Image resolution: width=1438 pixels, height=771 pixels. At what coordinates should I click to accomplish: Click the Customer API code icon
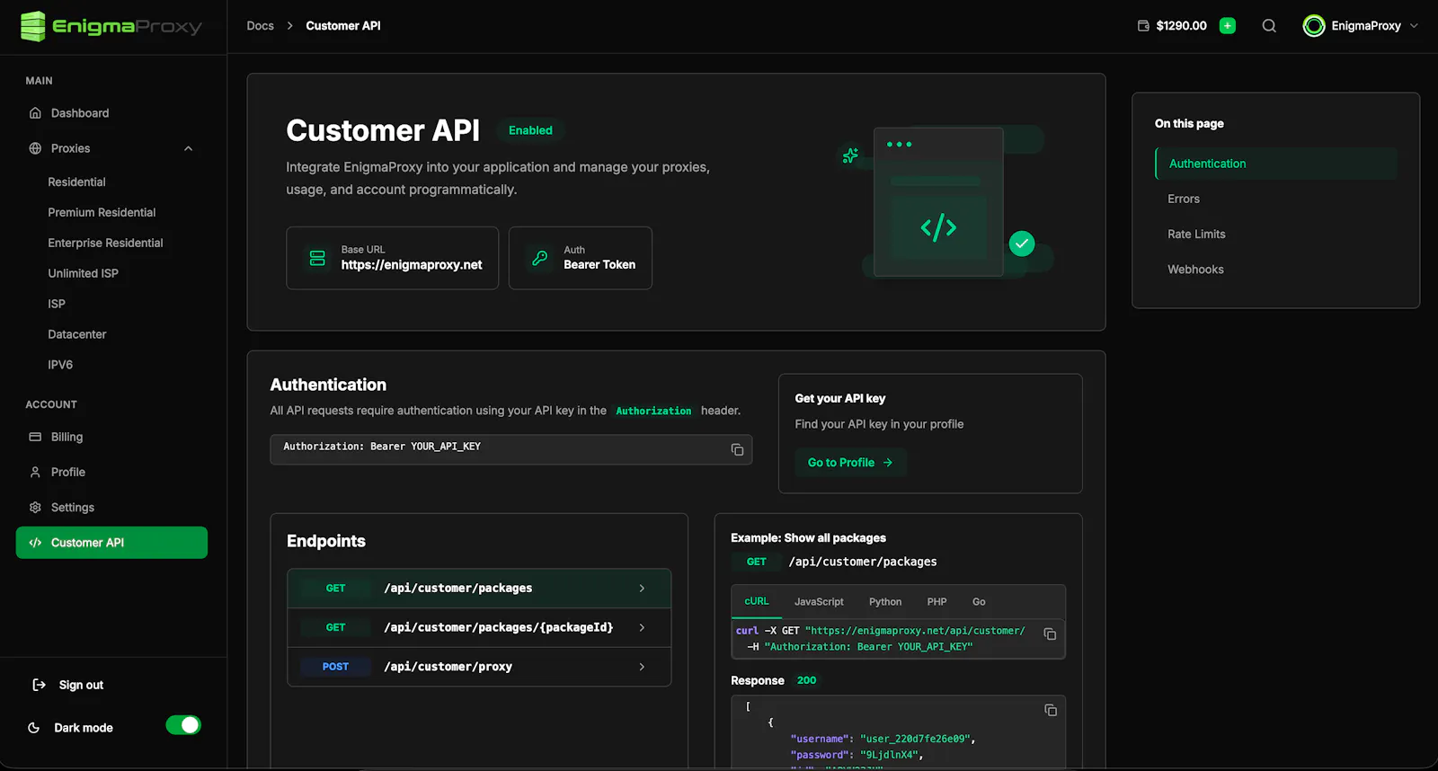[35, 543]
